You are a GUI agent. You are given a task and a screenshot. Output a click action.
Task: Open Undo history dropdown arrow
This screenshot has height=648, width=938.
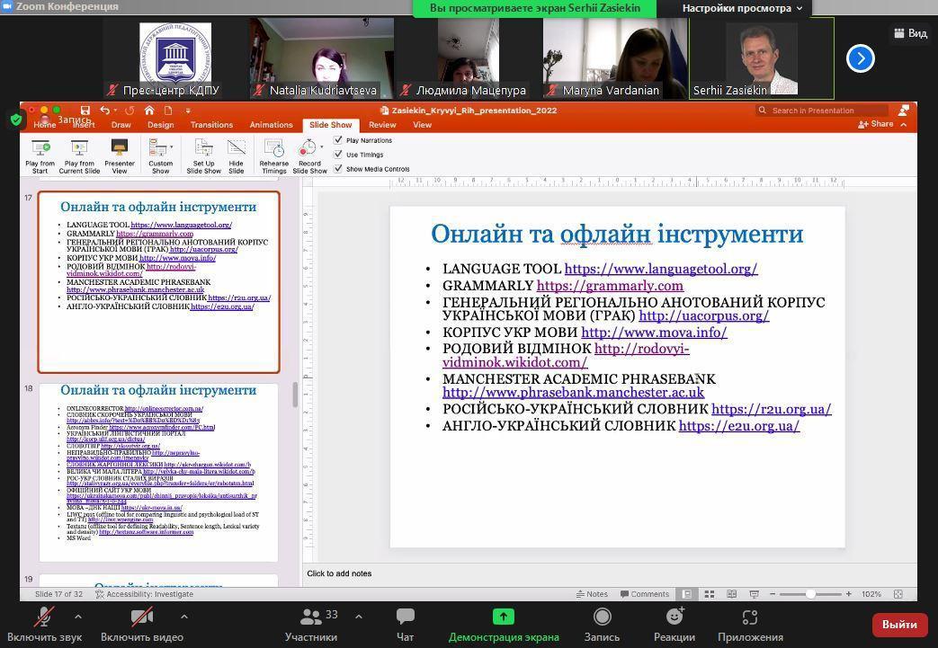pos(115,111)
